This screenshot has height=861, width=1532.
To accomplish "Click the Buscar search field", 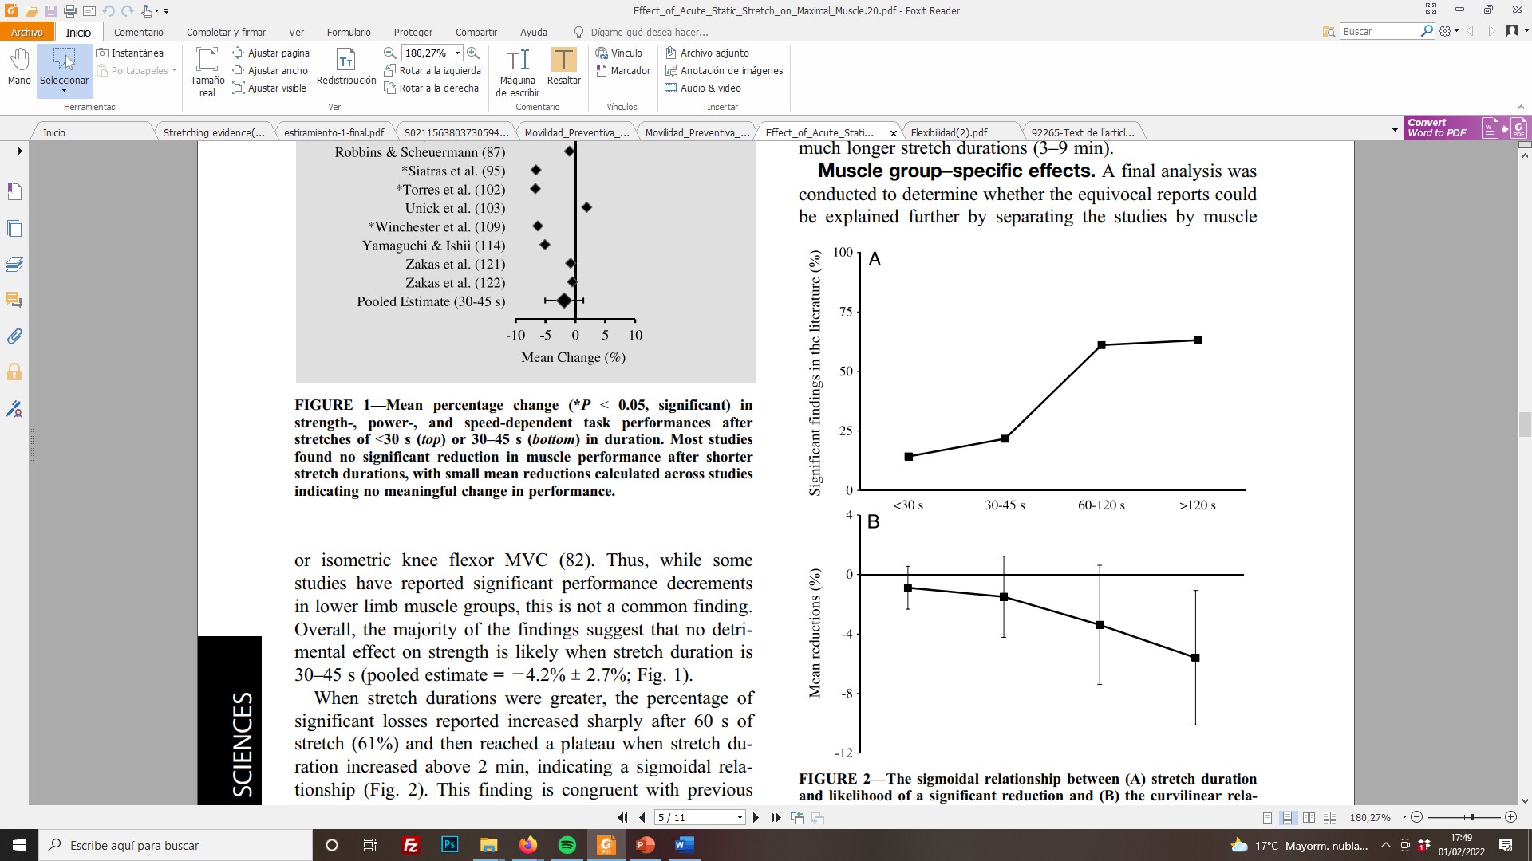I will 1380,31.
